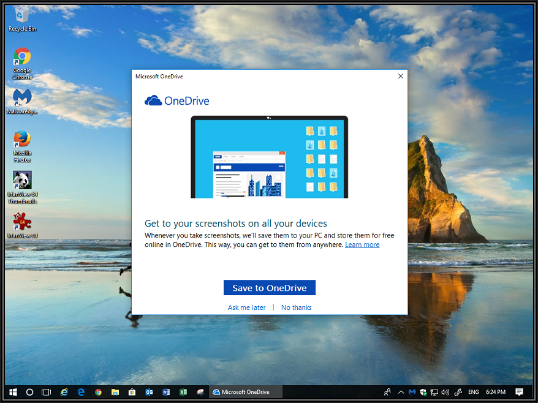Decline with the No thanks link
The width and height of the screenshot is (538, 403).
coord(297,307)
